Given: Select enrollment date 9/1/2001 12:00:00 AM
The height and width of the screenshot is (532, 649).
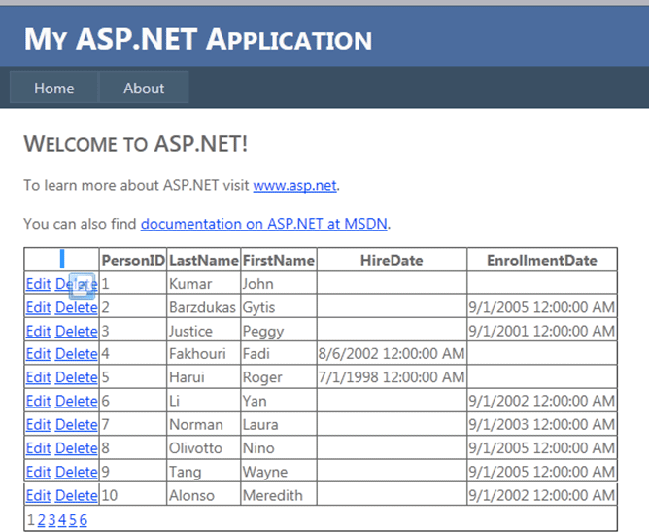Looking at the screenshot, I should point(542,331).
